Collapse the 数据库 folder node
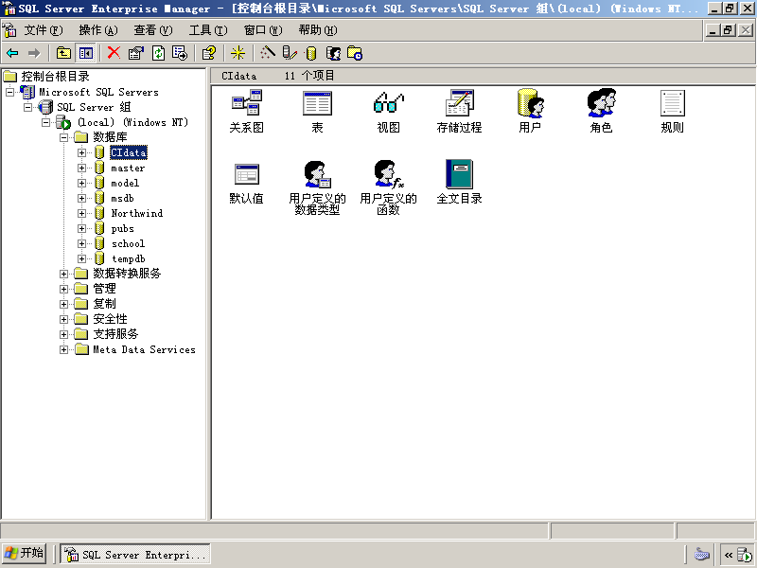Screen dimensions: 757x568 63,137
